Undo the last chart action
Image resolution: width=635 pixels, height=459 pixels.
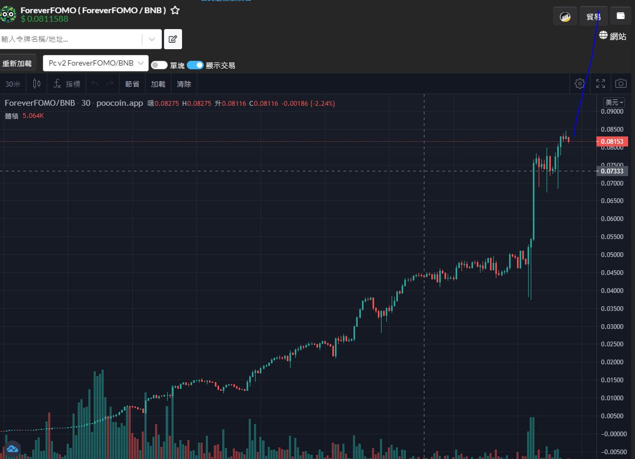95,84
